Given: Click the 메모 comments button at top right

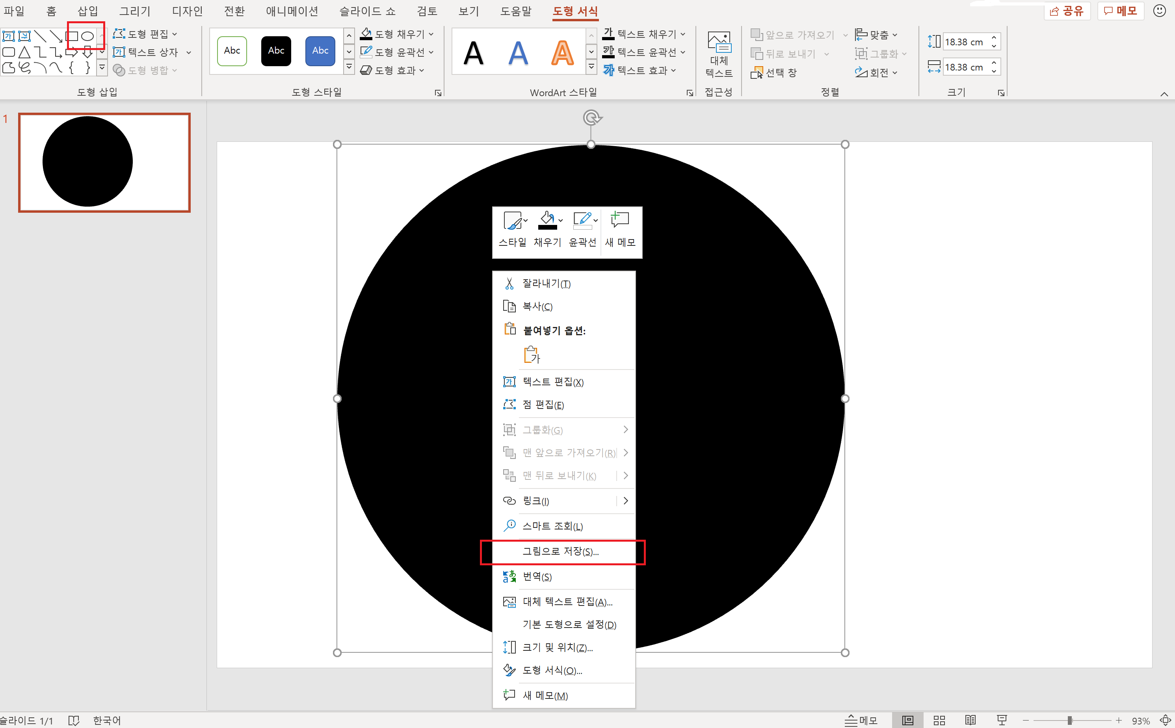Looking at the screenshot, I should point(1121,11).
